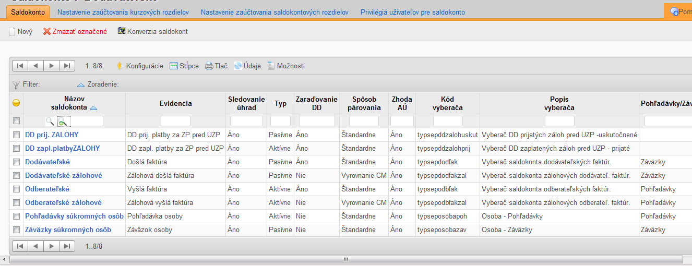This screenshot has height=266, width=692.
Task: Tick checkbox for Záväzky súkromných osôb row
Action: 16,229
